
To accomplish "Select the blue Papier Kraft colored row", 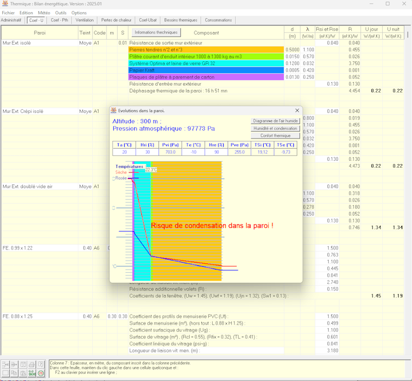I will [206, 70].
